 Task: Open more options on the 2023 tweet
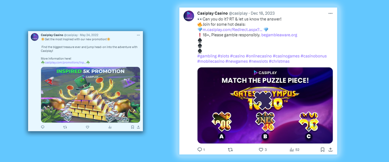330,13
